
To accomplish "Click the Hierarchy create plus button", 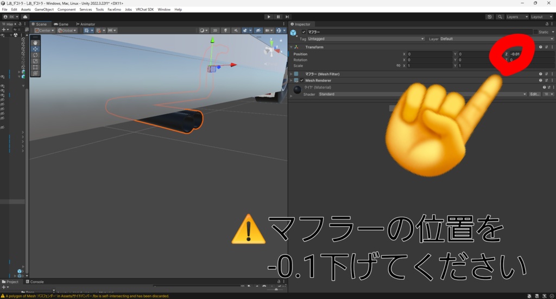I will [4, 30].
